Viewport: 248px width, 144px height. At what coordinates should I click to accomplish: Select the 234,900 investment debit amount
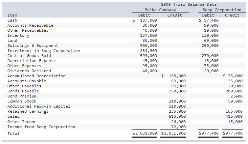[x=148, y=51]
